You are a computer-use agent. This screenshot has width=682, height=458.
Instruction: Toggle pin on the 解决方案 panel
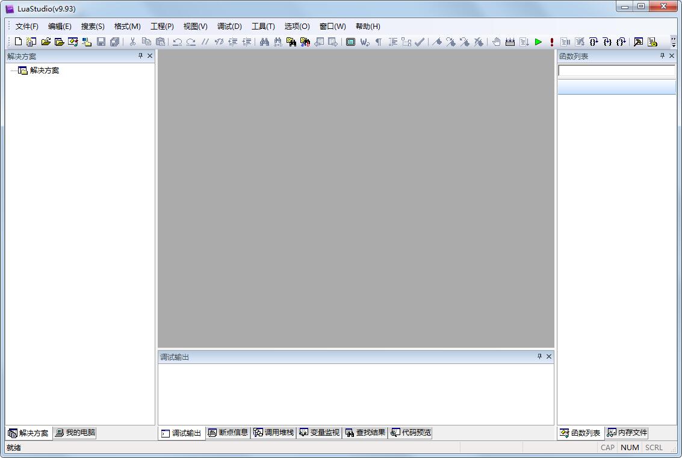(141, 55)
